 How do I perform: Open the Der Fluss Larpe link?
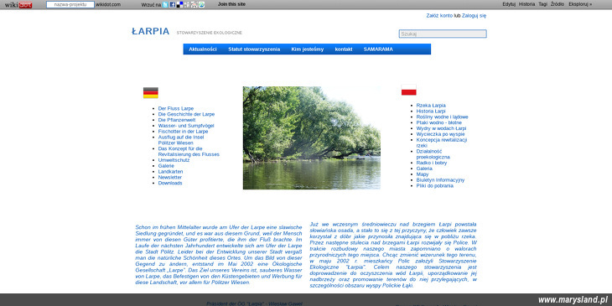tap(176, 108)
